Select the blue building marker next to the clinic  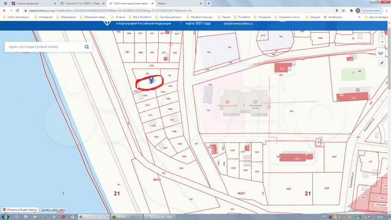[255, 102]
